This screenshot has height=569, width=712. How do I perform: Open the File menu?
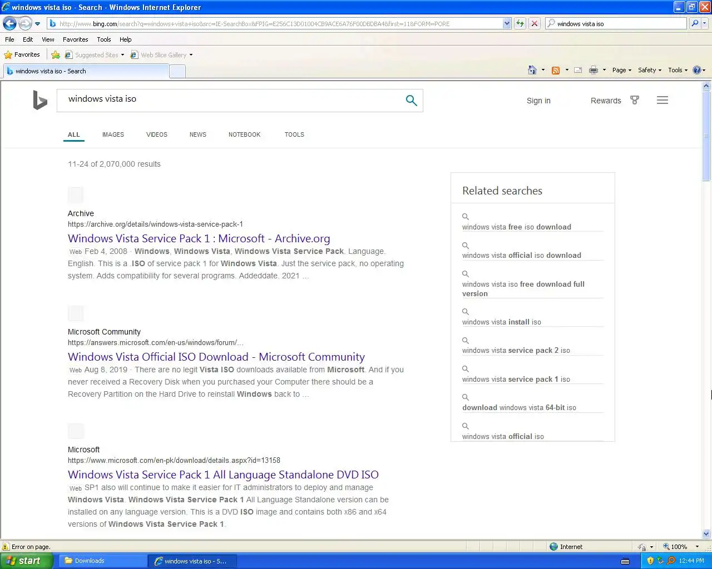(x=9, y=39)
